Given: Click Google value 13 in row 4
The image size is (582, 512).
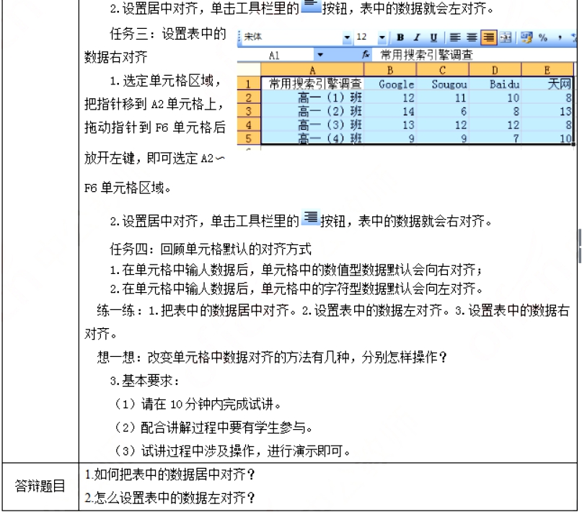Looking at the screenshot, I should (390, 125).
